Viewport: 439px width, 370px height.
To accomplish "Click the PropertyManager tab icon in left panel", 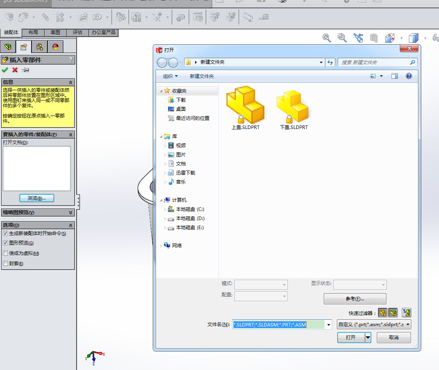I will click(24, 46).
